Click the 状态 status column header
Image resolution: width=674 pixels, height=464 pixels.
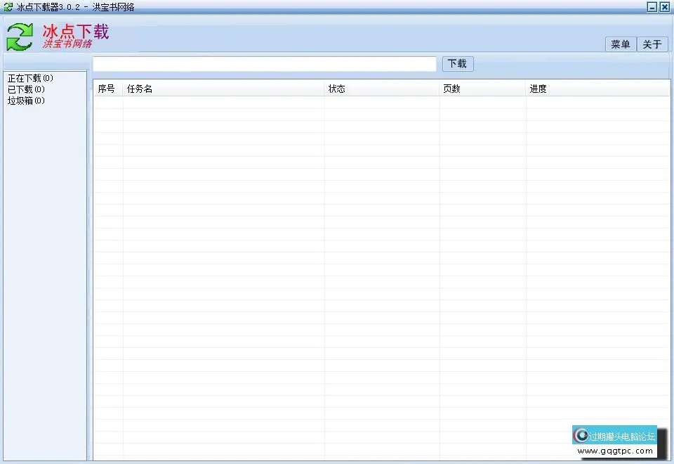pyautogui.click(x=337, y=88)
